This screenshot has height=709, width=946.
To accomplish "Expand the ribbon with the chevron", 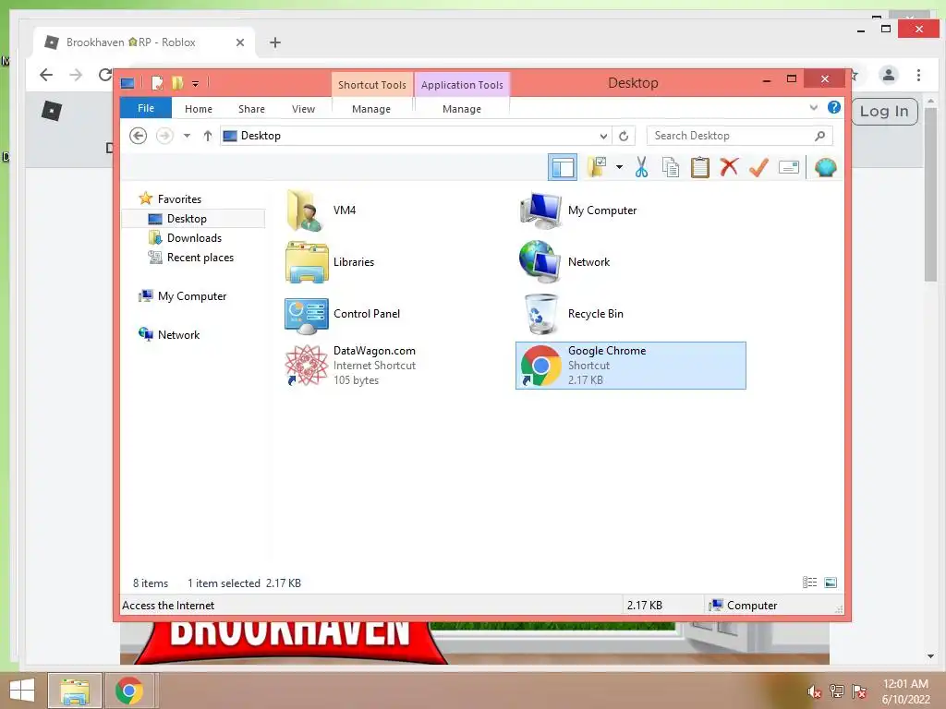I will [x=813, y=108].
